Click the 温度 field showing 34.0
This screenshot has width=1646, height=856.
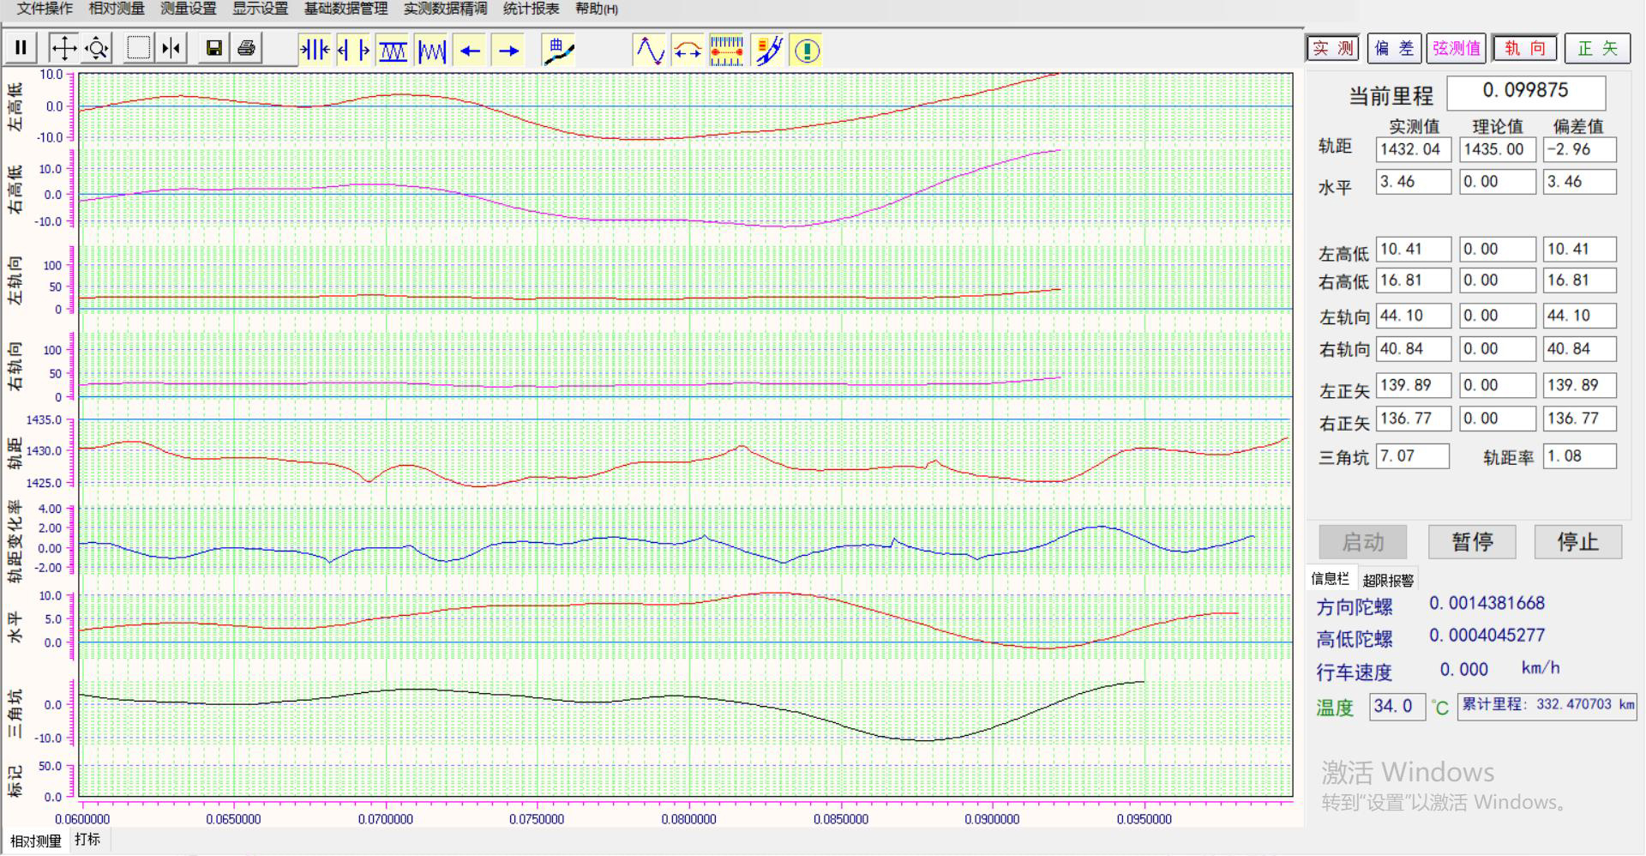(x=1397, y=707)
